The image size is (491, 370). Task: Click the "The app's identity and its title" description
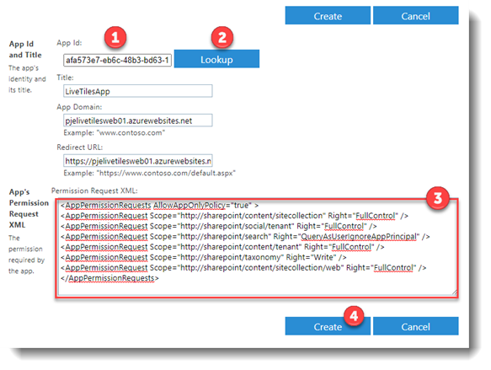27,78
